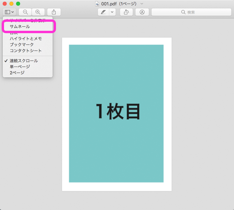This screenshot has height=210, width=234.
Task: Click the 001.pdf window title text
Action: tap(119, 4)
